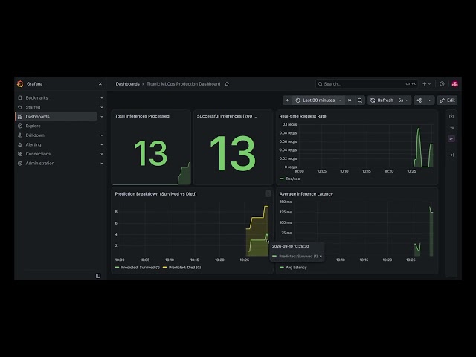Open the user profile avatar

tap(454, 84)
